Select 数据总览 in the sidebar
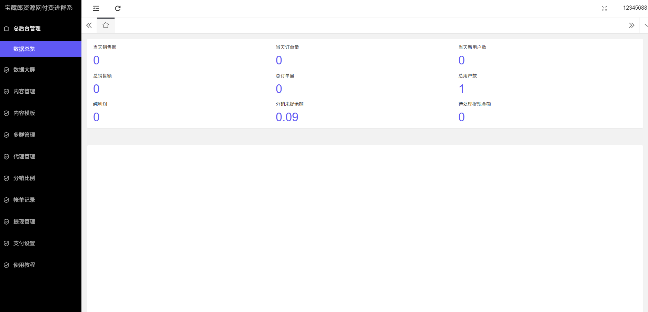The width and height of the screenshot is (648, 312). coord(24,49)
